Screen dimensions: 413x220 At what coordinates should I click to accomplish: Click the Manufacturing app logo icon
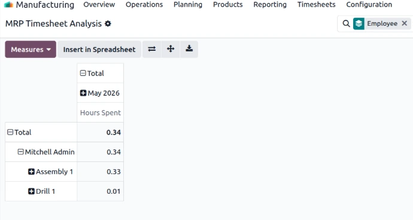pyautogui.click(x=9, y=4)
